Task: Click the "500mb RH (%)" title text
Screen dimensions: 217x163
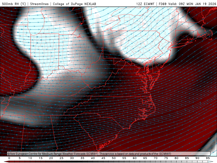Action: click(14, 4)
